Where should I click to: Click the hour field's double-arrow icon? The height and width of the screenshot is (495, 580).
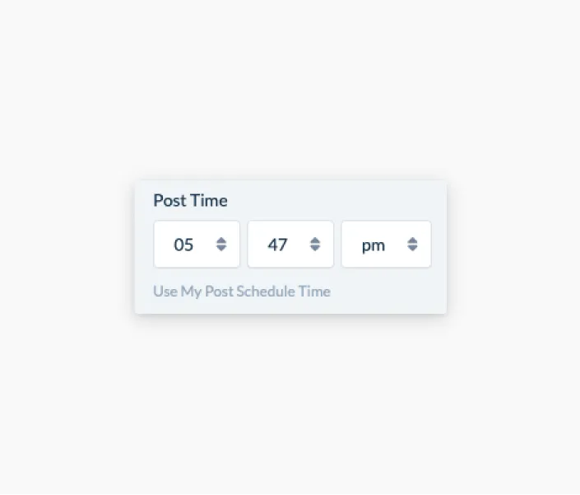pos(221,245)
